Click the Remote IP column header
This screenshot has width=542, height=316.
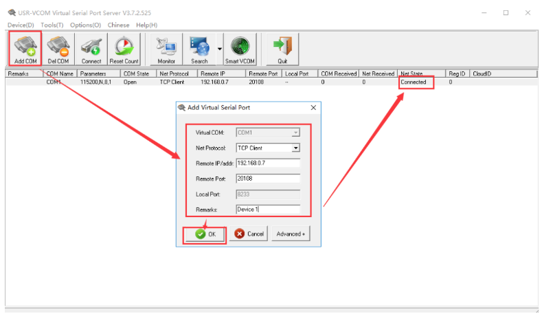pos(222,74)
